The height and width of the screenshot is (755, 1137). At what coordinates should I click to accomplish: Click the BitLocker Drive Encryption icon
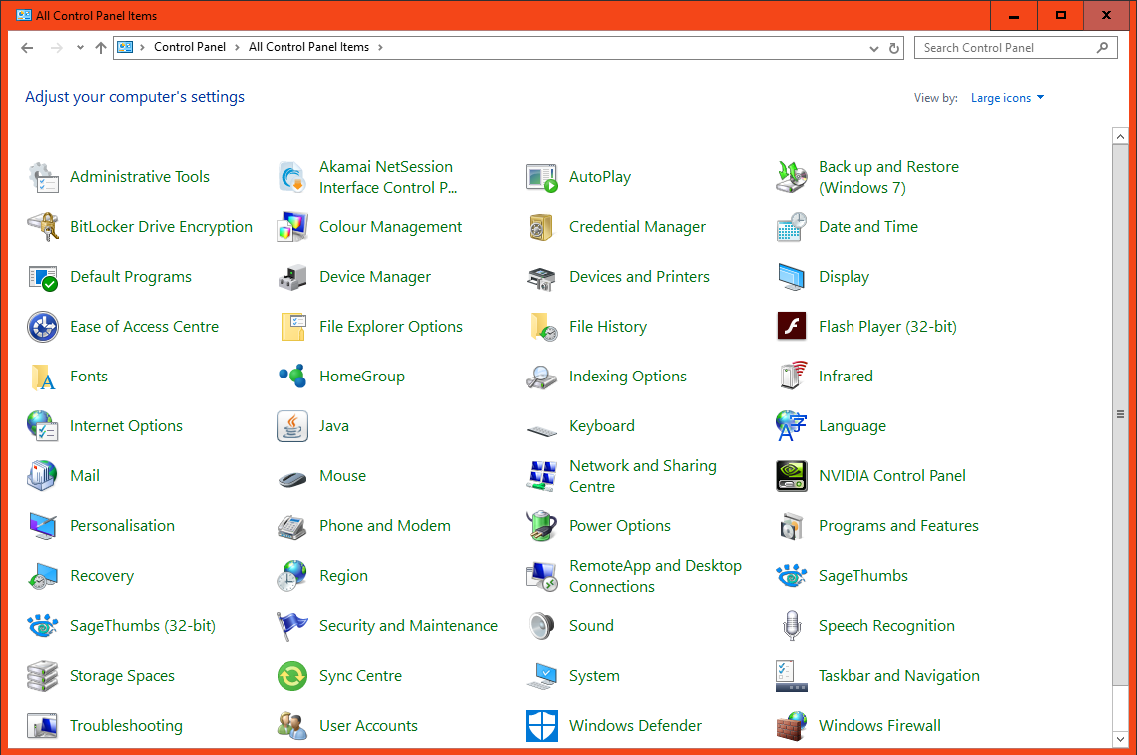pyautogui.click(x=43, y=227)
